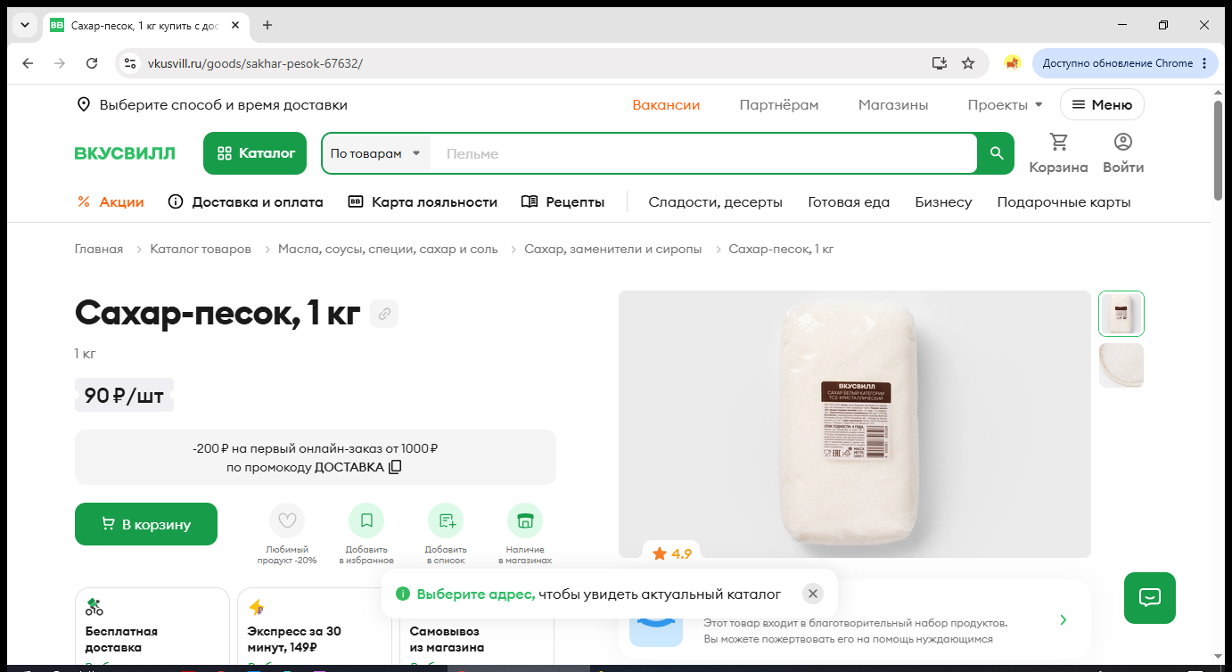Viewport: 1232px width, 672px height.
Task: Open the Chrome tab search dropdown
Action: [24, 25]
